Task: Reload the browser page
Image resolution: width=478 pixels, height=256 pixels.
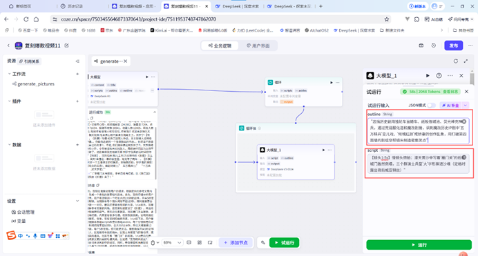Action: [26, 19]
